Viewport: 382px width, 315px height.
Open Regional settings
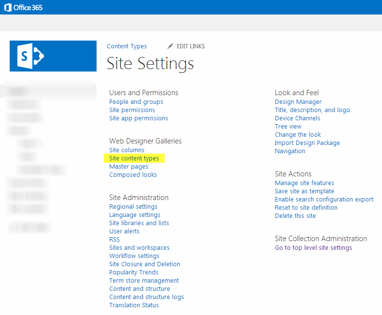[x=133, y=207]
